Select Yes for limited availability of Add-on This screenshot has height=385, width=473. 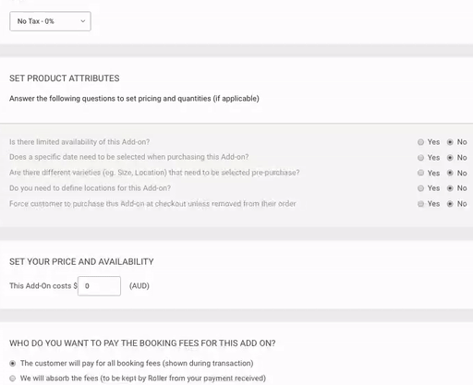[x=420, y=142]
